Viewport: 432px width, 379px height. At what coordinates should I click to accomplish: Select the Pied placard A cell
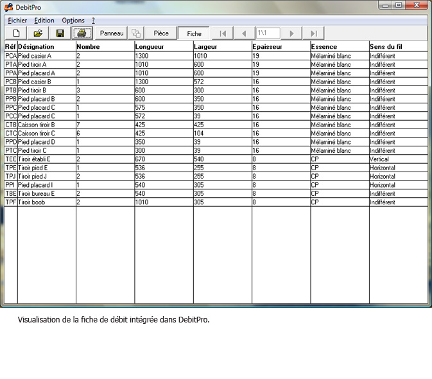(x=47, y=73)
